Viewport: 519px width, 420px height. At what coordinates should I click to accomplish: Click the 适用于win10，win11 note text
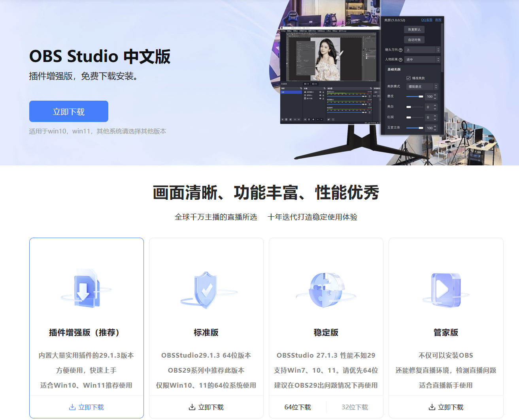(98, 131)
